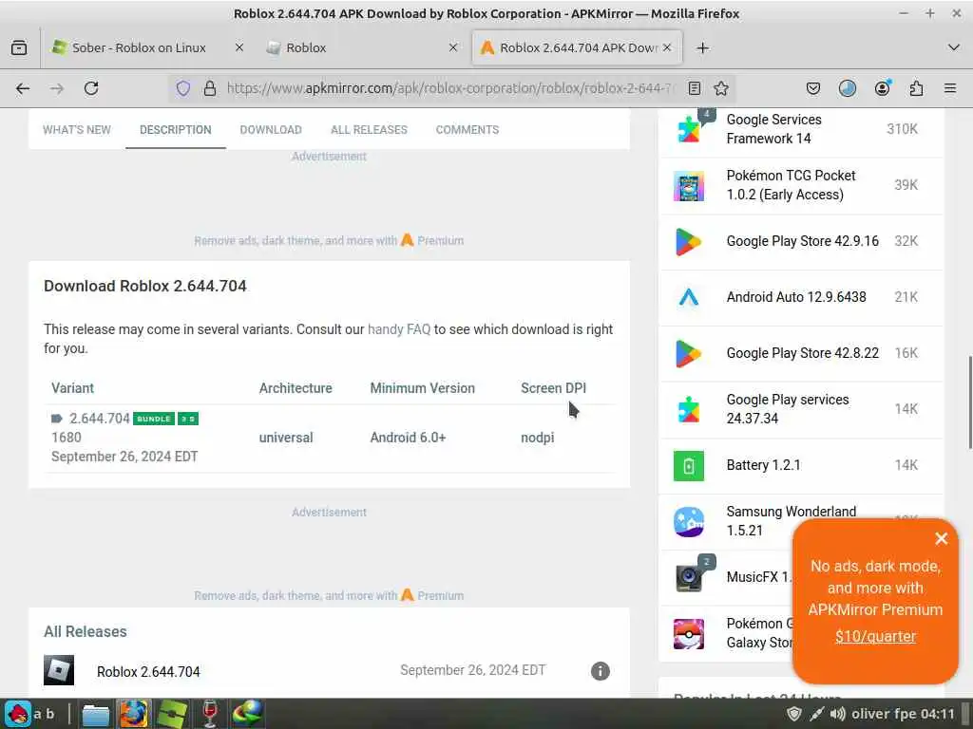
Task: Click the tracking protection shield icon
Action: point(183,88)
